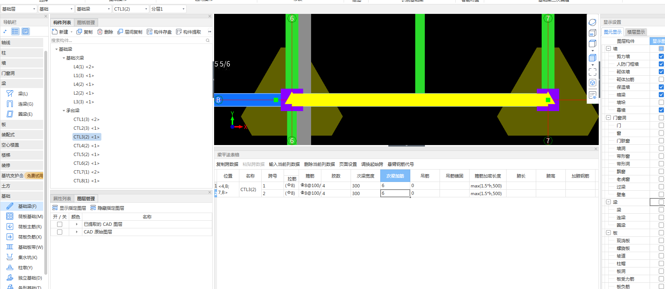Select the 独立基础(D) isolated foundation icon
Image resolution: width=665 pixels, height=289 pixels.
10,278
